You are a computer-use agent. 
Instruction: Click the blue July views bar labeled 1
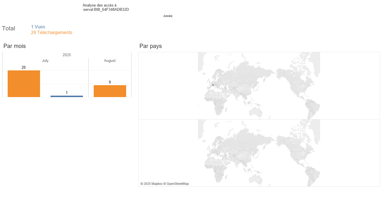(x=67, y=96)
